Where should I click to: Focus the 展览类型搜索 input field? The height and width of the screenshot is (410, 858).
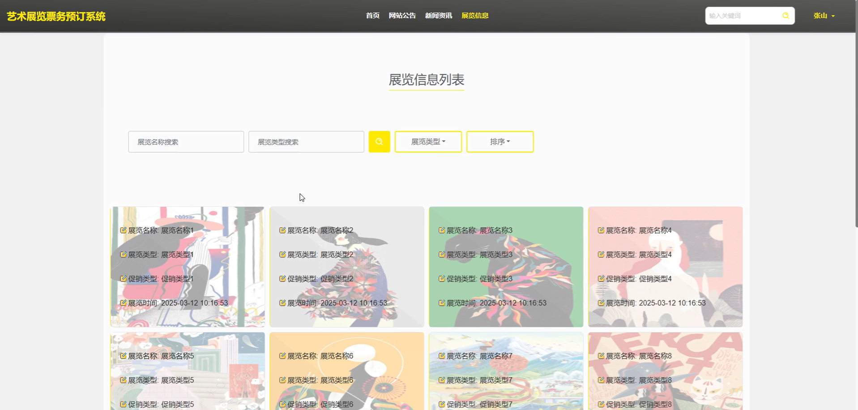pos(306,142)
